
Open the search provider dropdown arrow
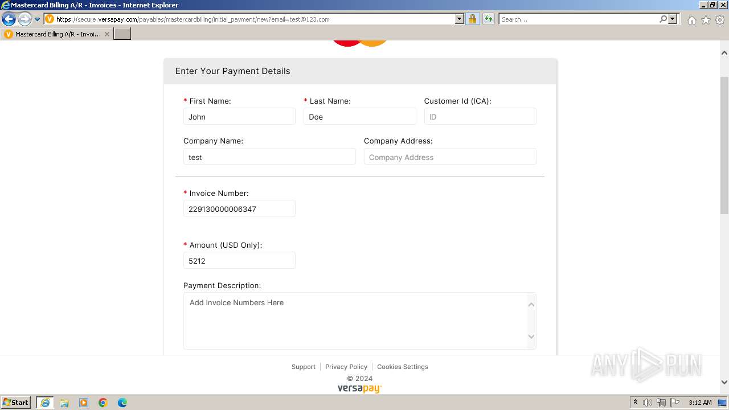click(673, 19)
